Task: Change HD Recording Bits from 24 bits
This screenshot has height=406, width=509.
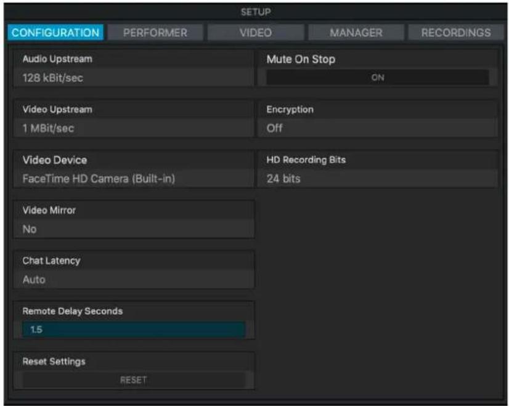Action: [x=378, y=179]
